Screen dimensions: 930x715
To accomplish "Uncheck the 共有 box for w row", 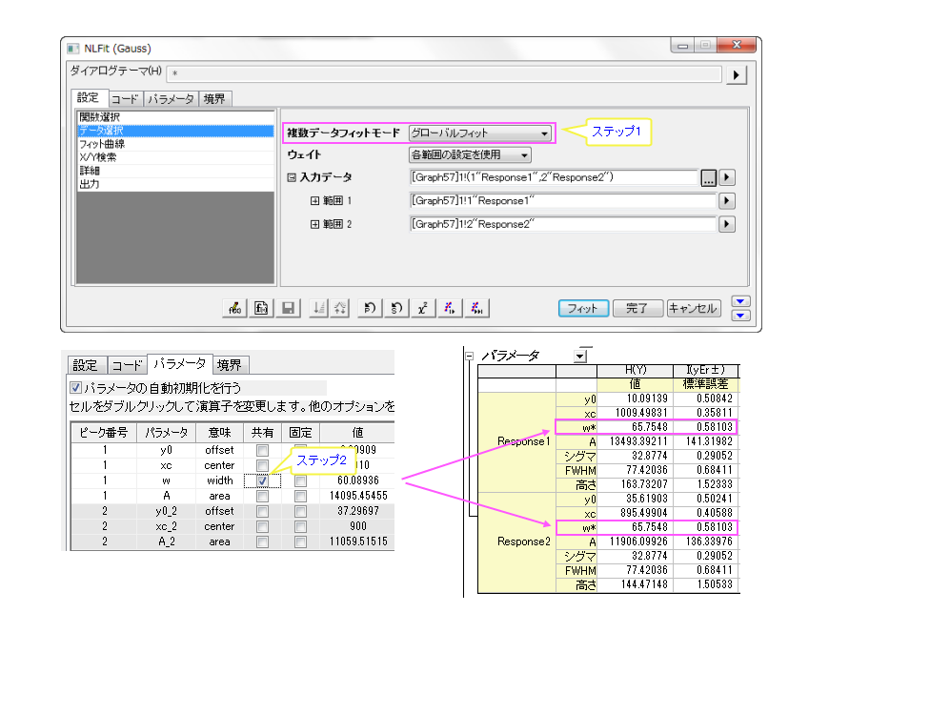I will tap(262, 480).
